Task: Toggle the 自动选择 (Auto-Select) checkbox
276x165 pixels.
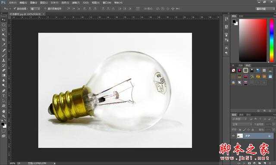Action: [15, 9]
